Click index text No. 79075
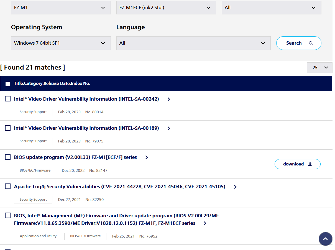Viewport: 335px width, 250px height. (94, 141)
